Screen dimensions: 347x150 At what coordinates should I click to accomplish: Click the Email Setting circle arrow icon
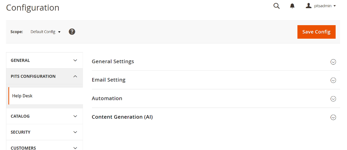click(x=333, y=80)
